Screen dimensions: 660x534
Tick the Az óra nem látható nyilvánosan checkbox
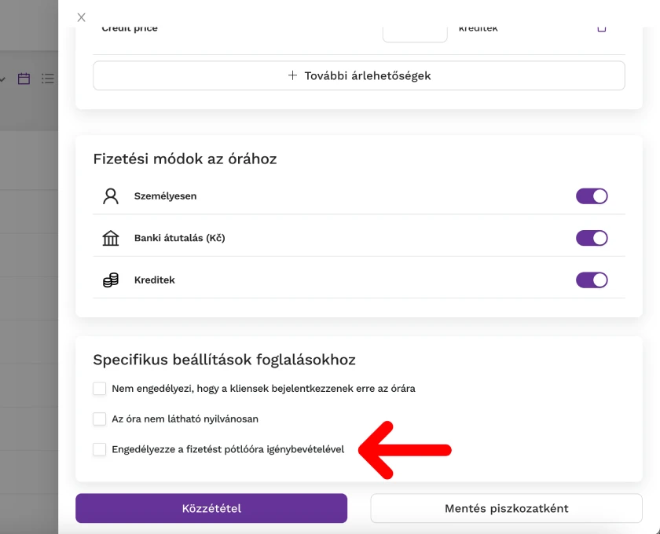coord(99,419)
